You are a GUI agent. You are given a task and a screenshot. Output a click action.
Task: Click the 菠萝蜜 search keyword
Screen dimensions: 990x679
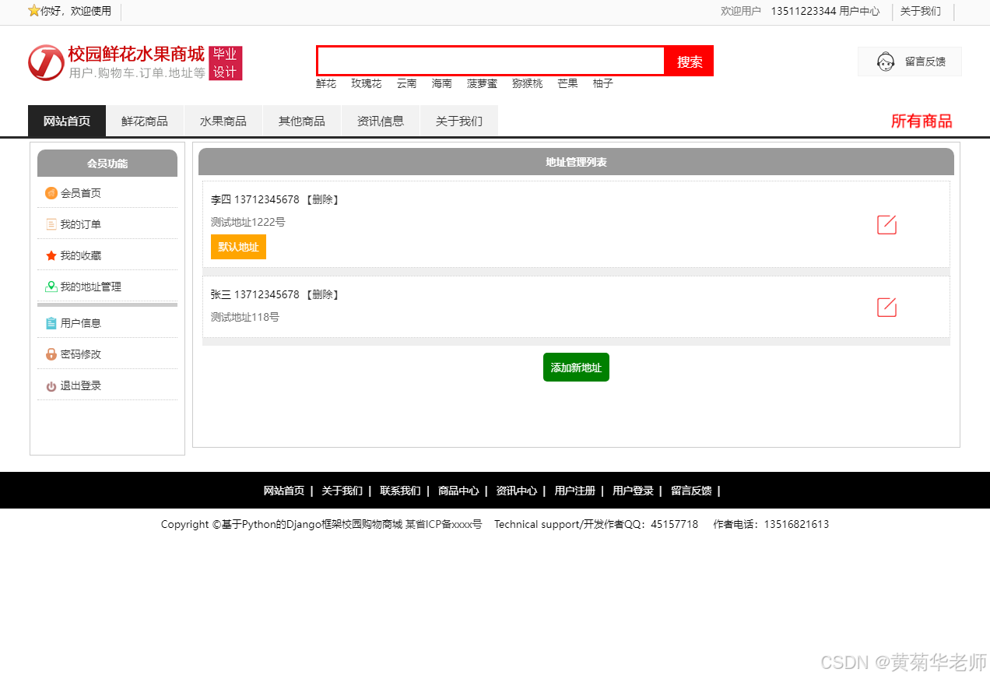(482, 83)
